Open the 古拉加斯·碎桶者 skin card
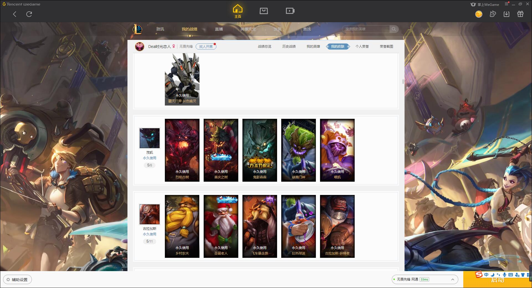This screenshot has height=288, width=532. pyautogui.click(x=337, y=226)
